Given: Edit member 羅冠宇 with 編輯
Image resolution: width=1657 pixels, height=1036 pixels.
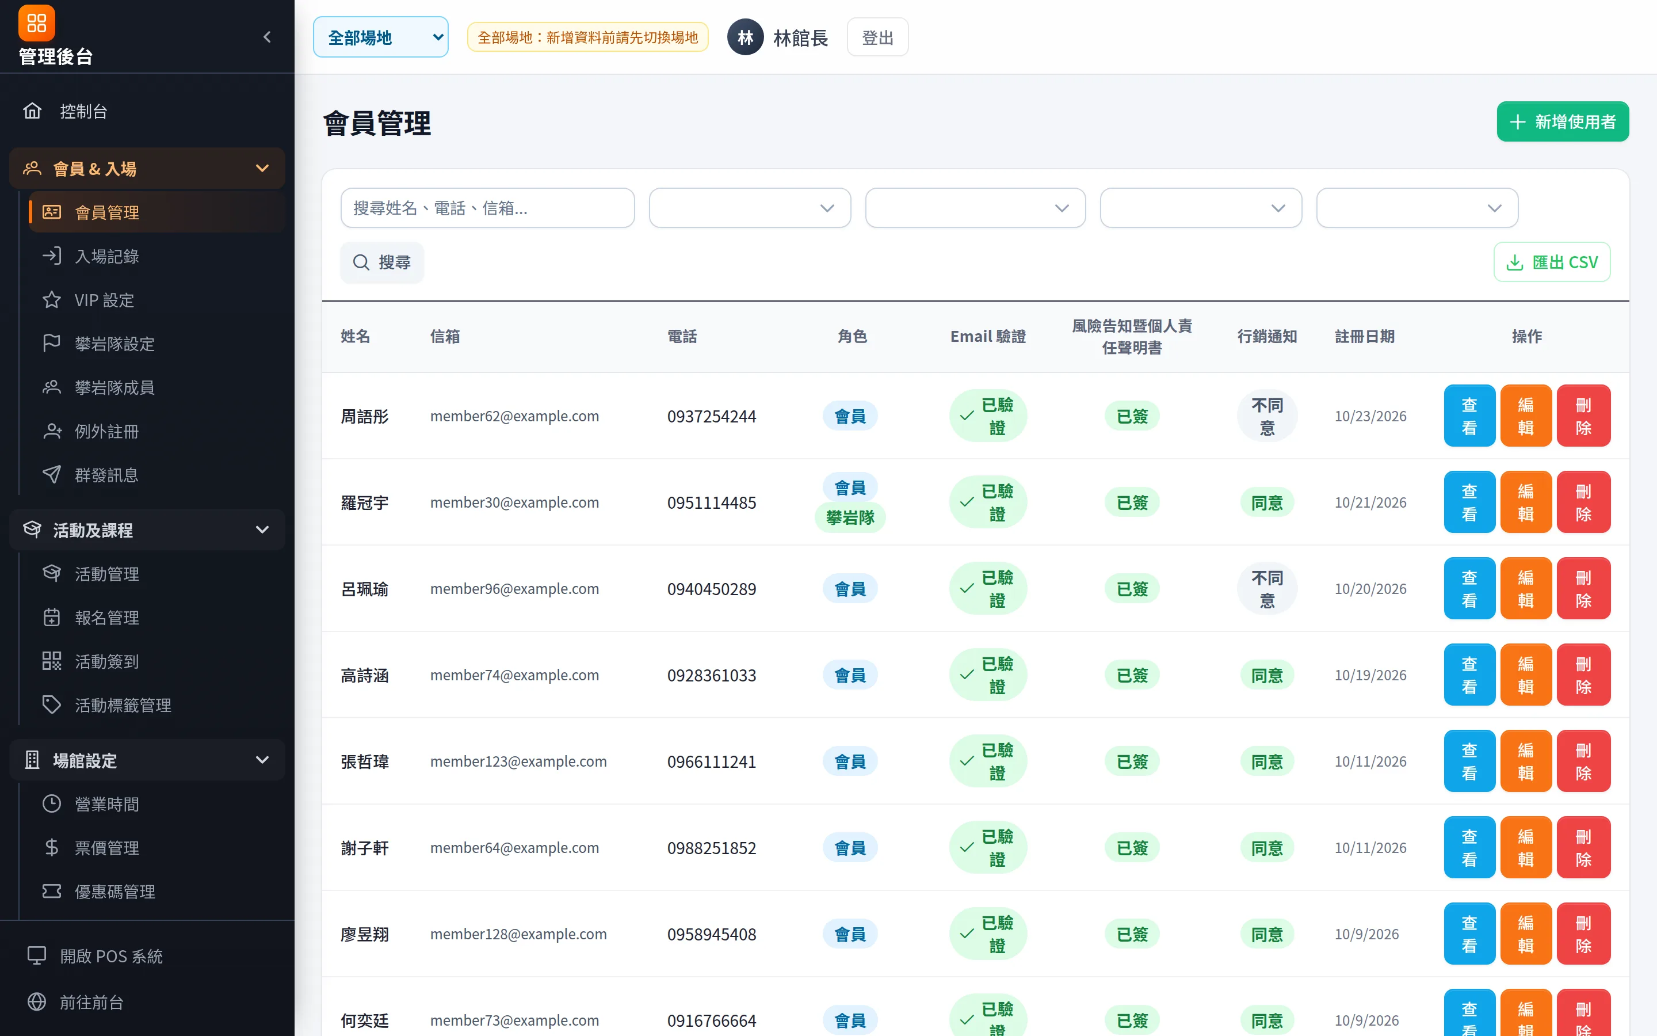Looking at the screenshot, I should [1526, 502].
